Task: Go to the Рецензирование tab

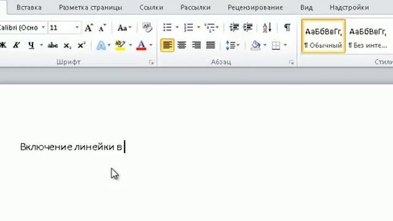Action: coord(255,7)
